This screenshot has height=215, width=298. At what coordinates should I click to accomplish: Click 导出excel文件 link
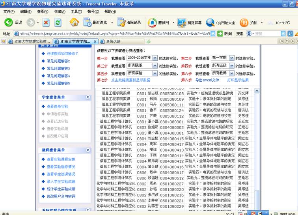(x=207, y=80)
